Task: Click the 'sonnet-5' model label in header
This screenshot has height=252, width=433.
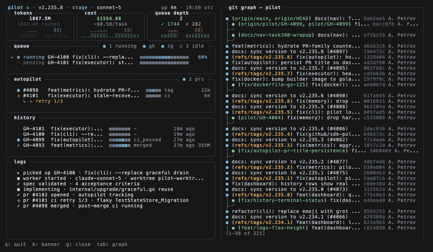Action: pos(109,7)
